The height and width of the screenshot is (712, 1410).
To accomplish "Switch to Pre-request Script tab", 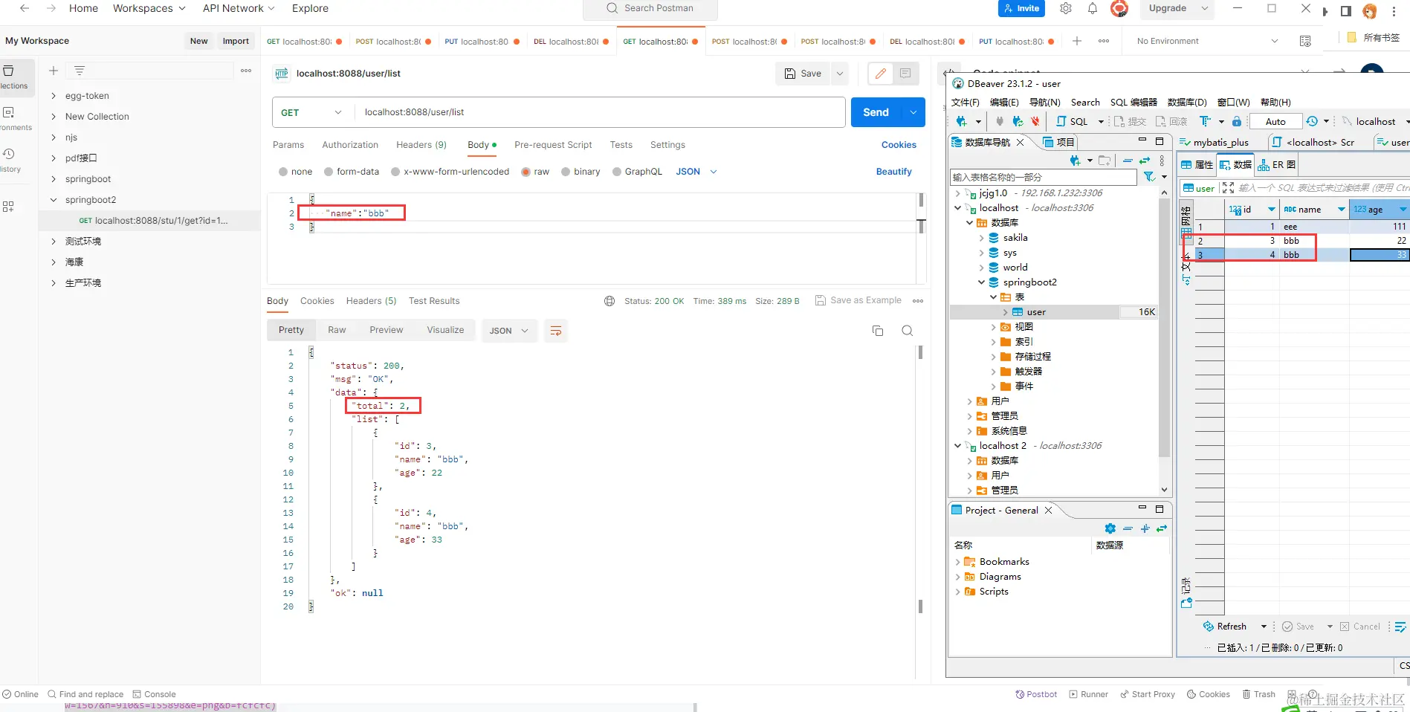I will click(x=553, y=145).
